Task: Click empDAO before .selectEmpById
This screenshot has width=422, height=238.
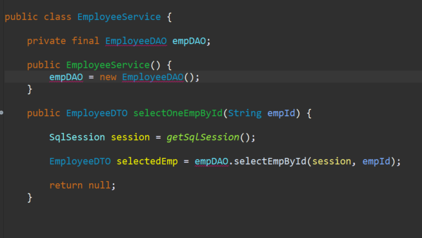Action: (212, 161)
